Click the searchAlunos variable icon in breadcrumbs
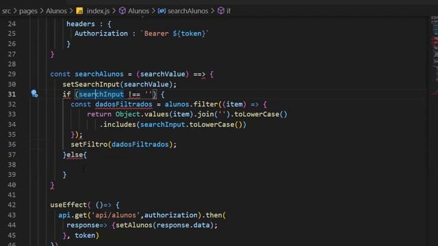 (x=162, y=11)
